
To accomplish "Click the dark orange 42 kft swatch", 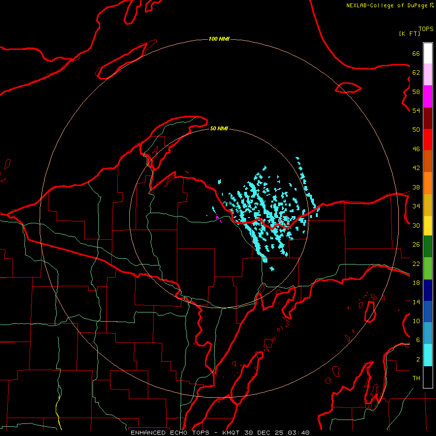I will [428, 161].
